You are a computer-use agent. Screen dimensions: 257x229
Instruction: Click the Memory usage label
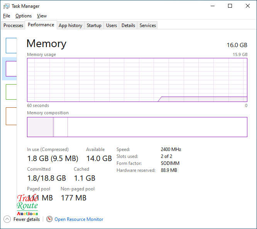click(41, 54)
